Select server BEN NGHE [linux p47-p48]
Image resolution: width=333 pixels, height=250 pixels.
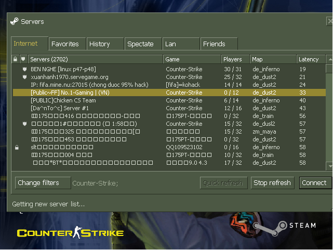pyautogui.click(x=169, y=69)
